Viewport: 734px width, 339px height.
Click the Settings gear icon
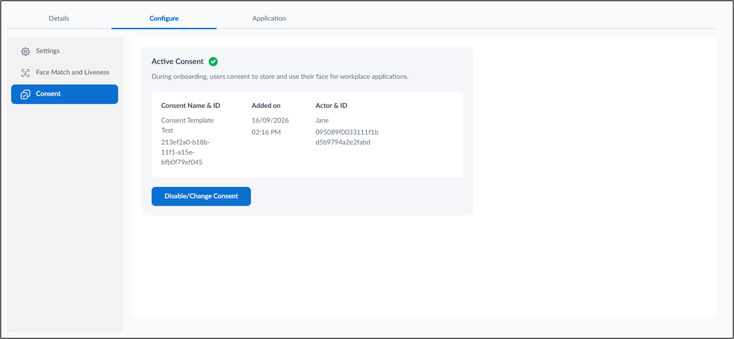[26, 51]
